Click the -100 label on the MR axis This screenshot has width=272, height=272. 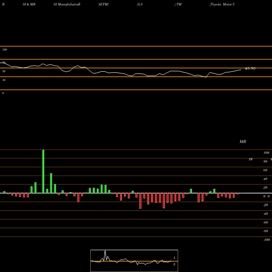click(x=267, y=240)
